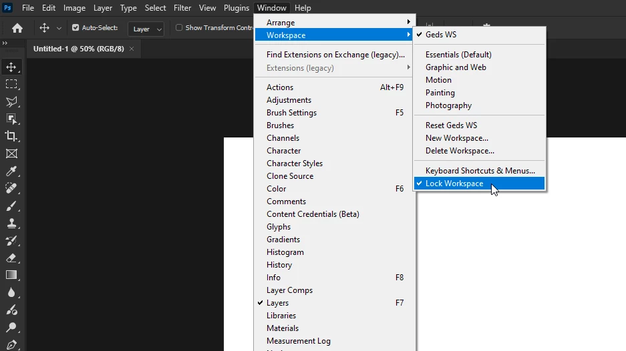Screen dimensions: 626x351
Task: Open the Histogram panel
Action: [334, 252]
